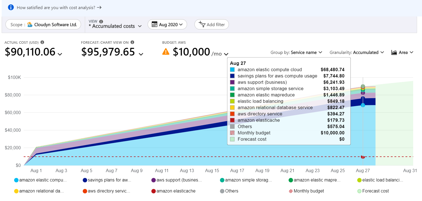Click the Aug 27 budget data point marker
The height and width of the screenshot is (201, 422).
coord(363,157)
